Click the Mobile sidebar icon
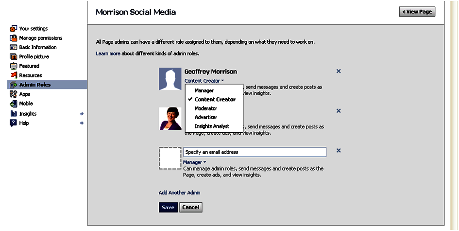459x231 pixels. pyautogui.click(x=13, y=104)
